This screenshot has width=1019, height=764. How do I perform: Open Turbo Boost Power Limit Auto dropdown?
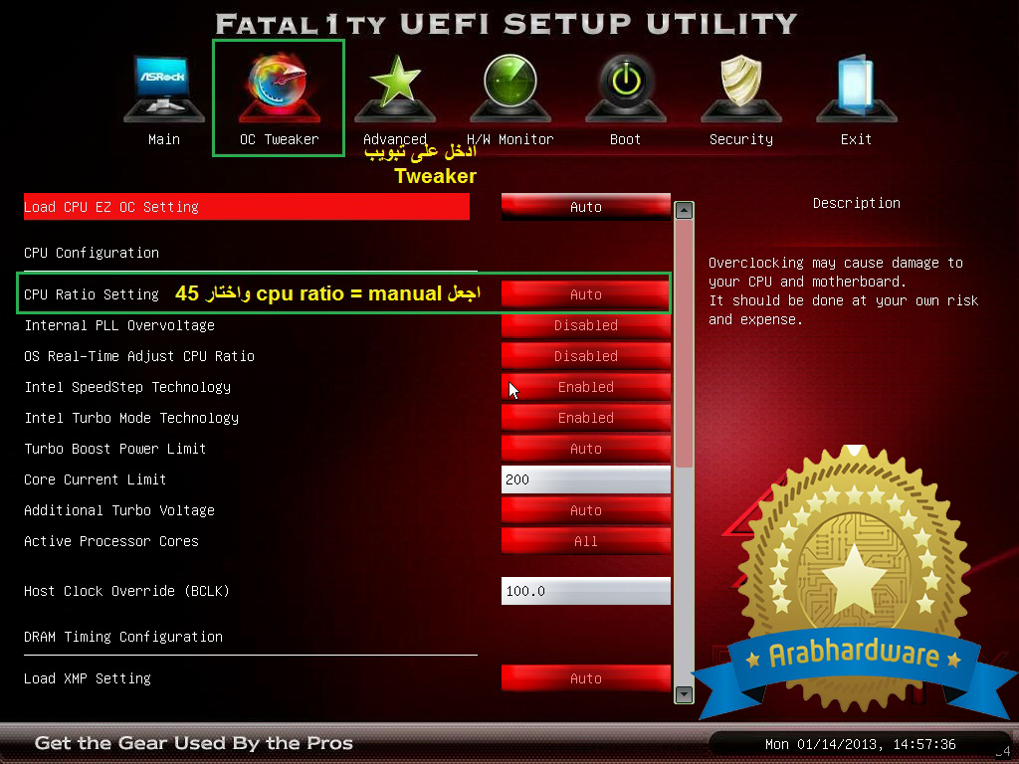585,449
